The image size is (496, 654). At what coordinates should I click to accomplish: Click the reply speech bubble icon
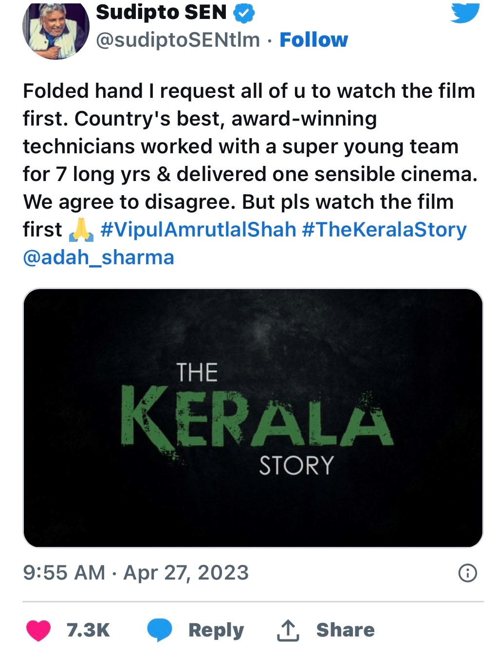[160, 630]
